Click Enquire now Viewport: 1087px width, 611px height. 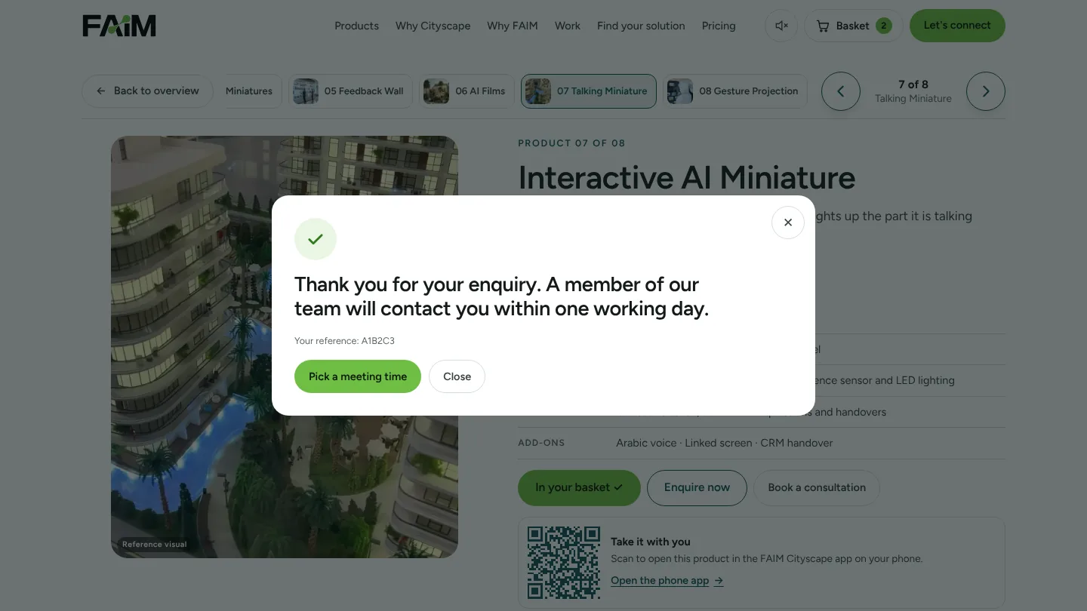[697, 487]
